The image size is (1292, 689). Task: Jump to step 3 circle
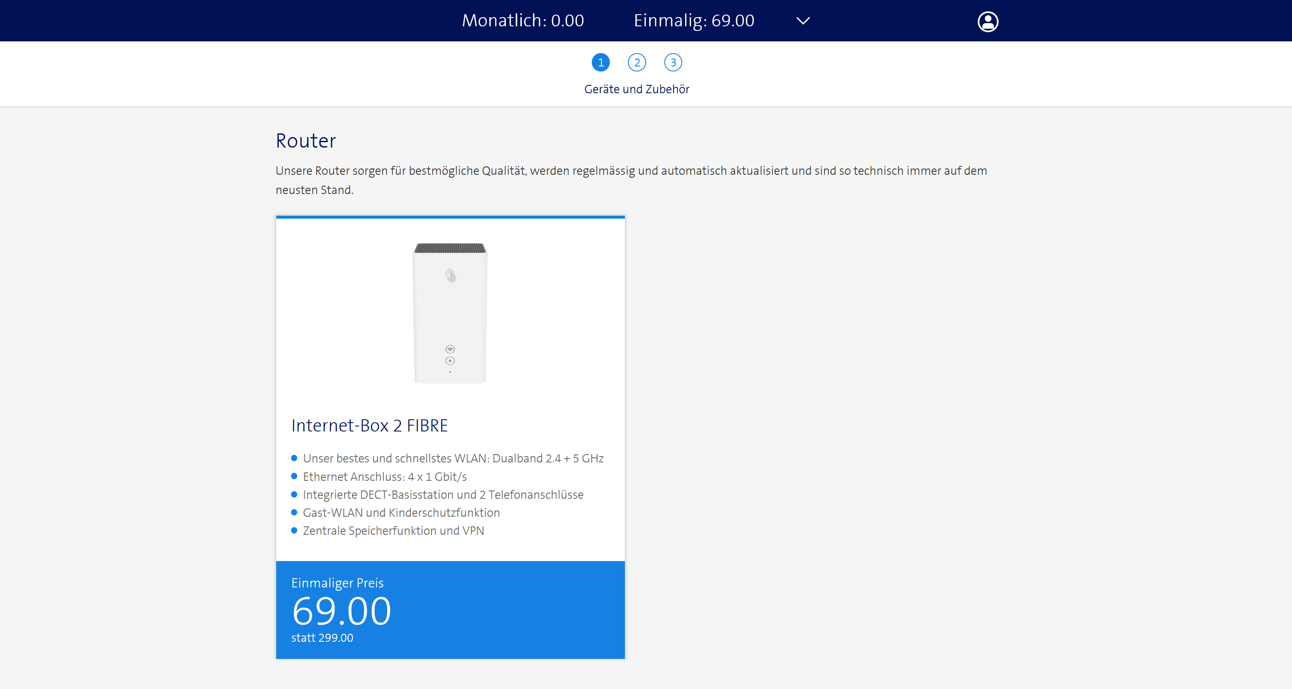(x=673, y=63)
